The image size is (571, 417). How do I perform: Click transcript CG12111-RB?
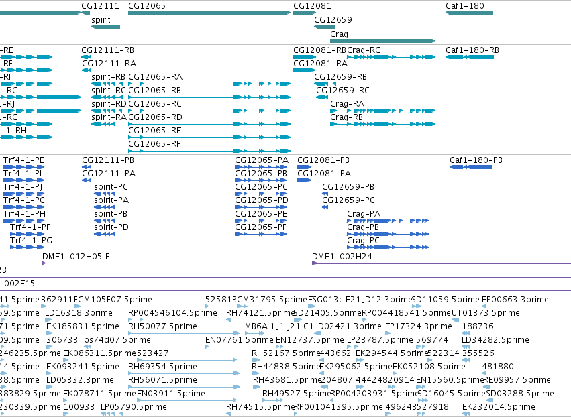(x=87, y=57)
